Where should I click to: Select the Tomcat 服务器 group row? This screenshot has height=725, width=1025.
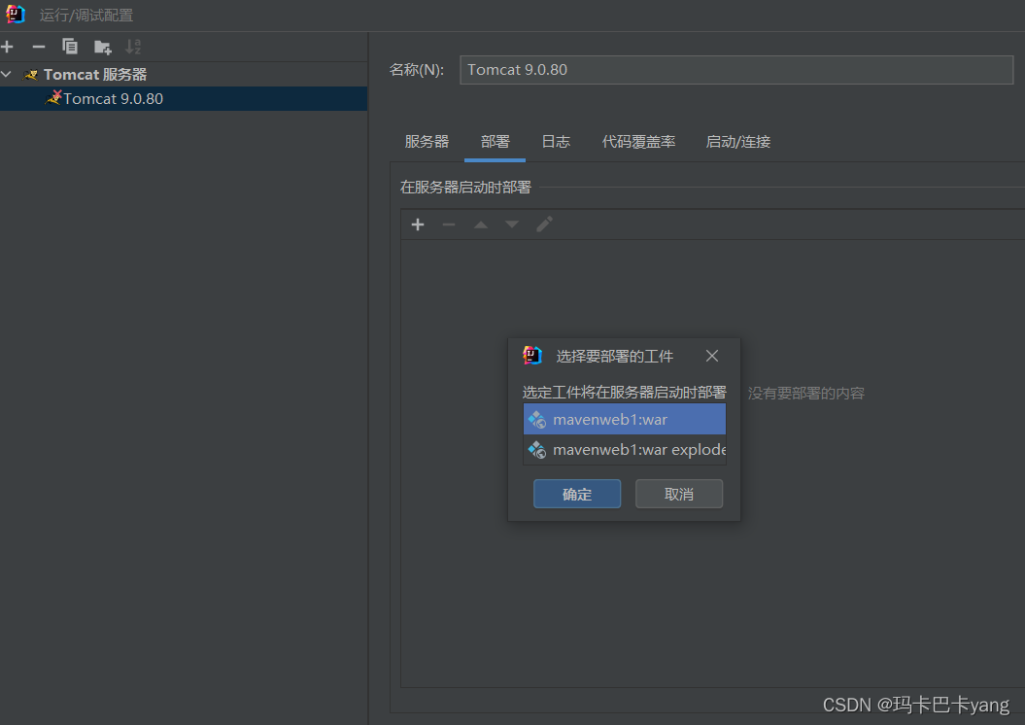[184, 75]
